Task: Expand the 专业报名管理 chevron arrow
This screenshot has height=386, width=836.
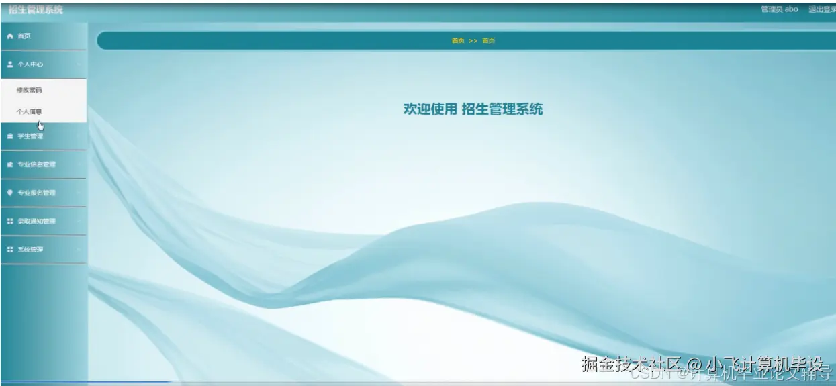Action: point(79,193)
